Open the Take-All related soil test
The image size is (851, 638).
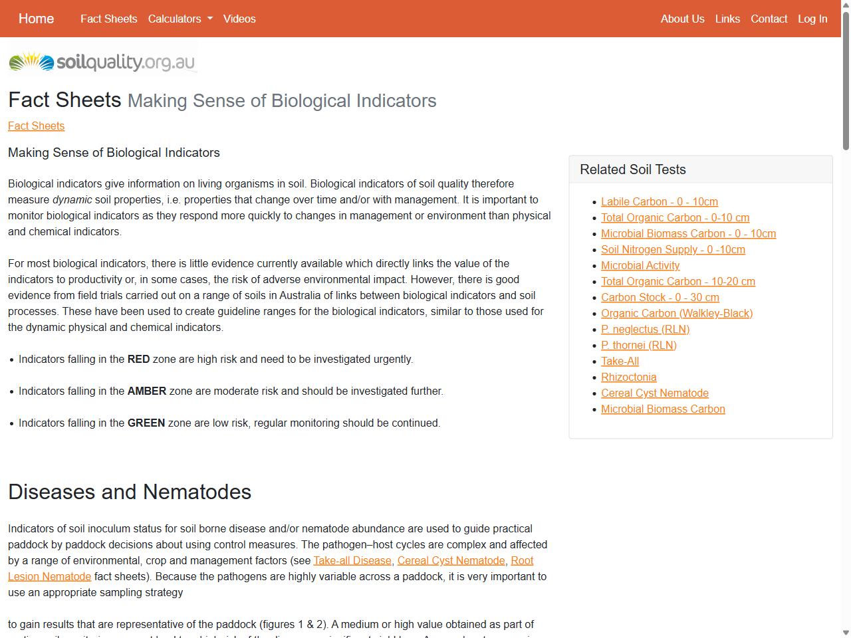619,361
